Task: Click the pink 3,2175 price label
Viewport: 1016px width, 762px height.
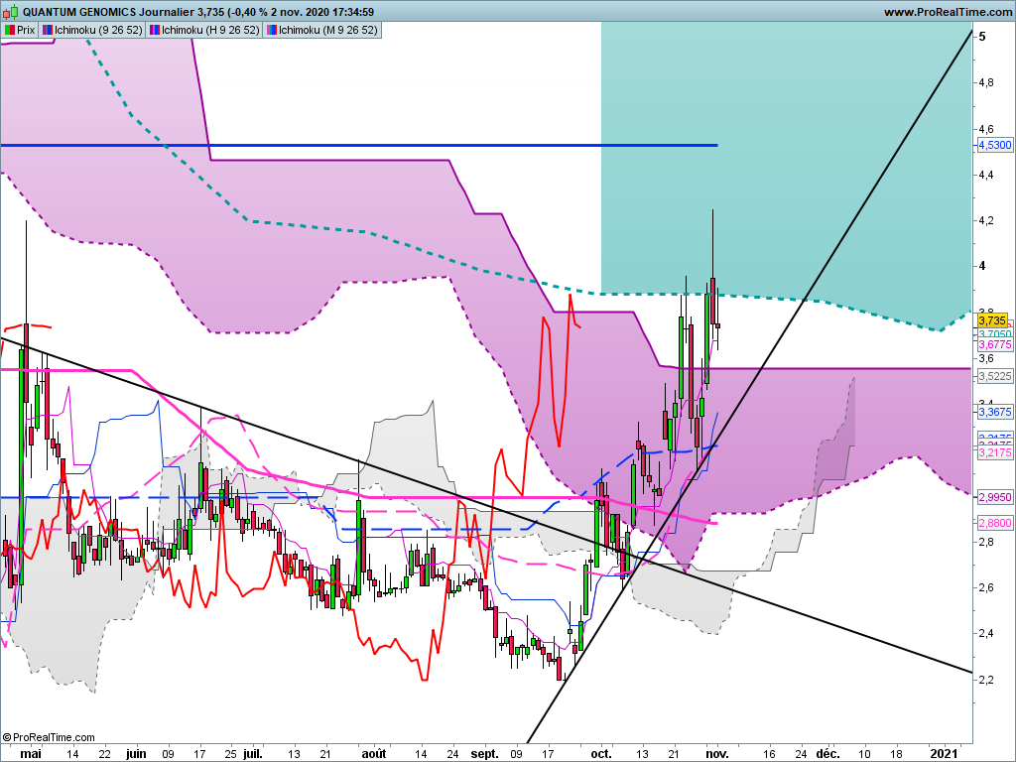Action: coord(994,452)
